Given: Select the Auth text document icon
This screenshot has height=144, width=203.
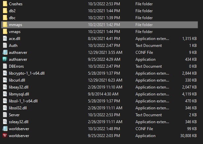Looking at the screenshot, I should pos(5,45).
